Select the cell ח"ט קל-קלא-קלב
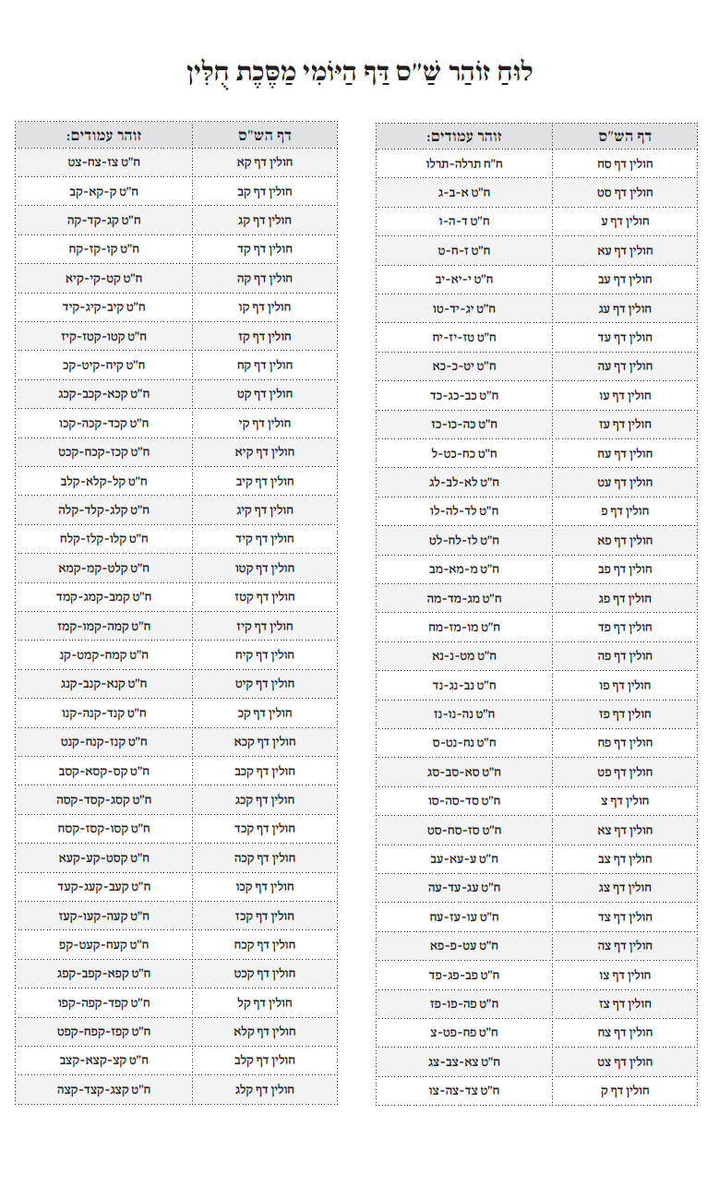The width and height of the screenshot is (719, 1198). coord(103,482)
